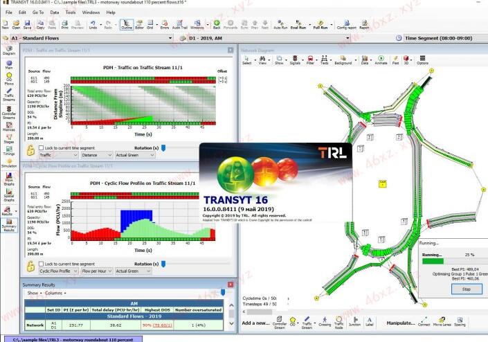Open OD Flows in left sidebar
This screenshot has width=488, height=342.
point(9,79)
